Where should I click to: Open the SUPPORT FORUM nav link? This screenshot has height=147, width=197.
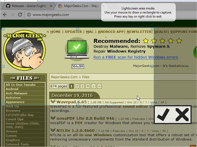[183, 32]
